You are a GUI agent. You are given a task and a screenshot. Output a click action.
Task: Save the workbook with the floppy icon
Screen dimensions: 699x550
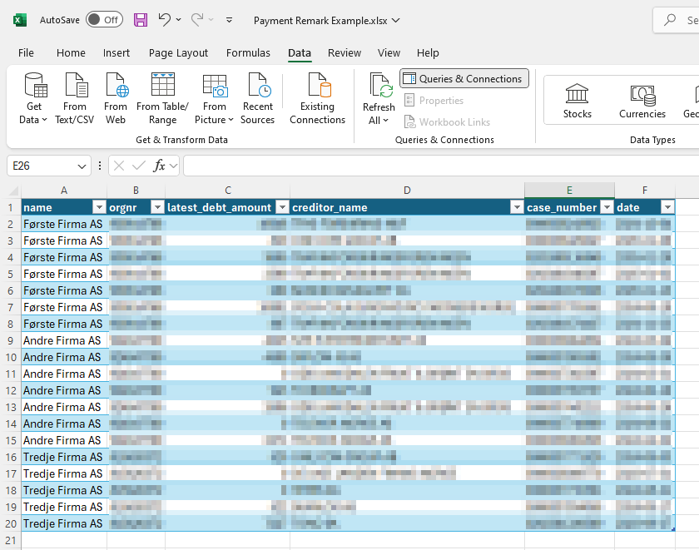[x=141, y=20]
